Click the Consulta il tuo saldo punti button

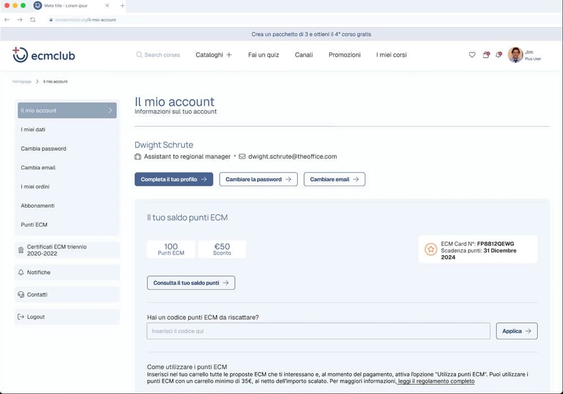191,283
